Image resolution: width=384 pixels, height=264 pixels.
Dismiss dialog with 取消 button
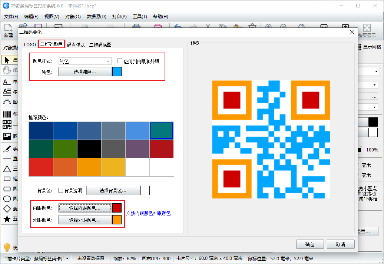coord(341,244)
